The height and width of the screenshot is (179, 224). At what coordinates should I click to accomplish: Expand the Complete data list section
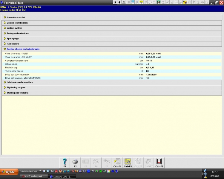pos(112,17)
